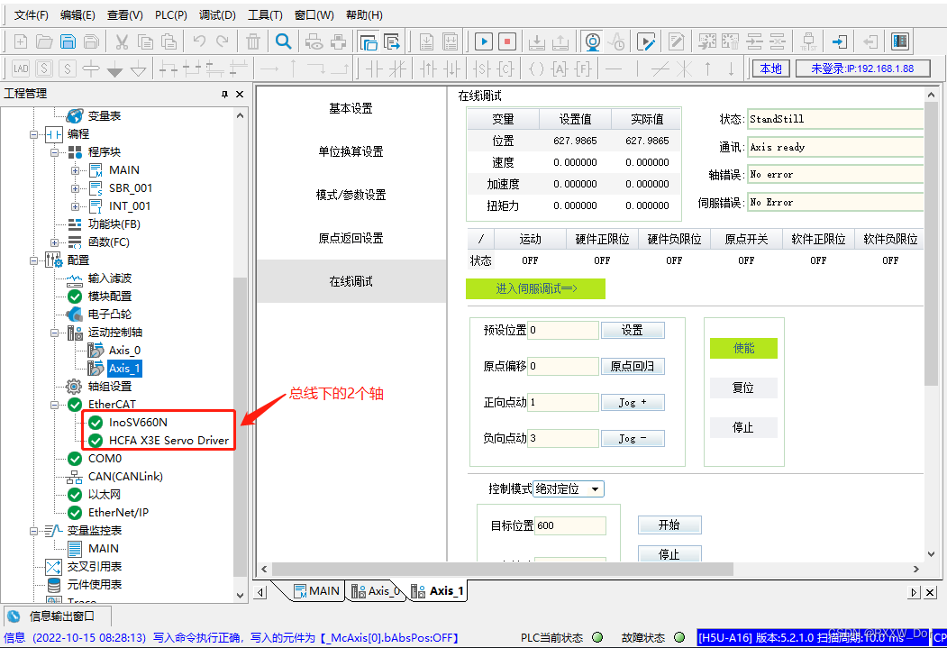This screenshot has width=947, height=648.
Task: Click the green 进入伺服调试 button
Action: click(536, 288)
